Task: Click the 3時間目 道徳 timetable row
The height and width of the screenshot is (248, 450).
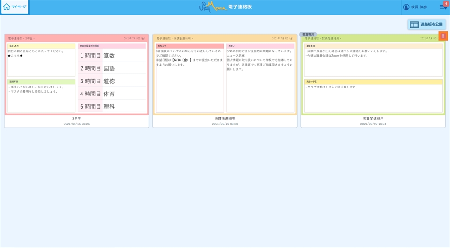Action: [x=112, y=81]
